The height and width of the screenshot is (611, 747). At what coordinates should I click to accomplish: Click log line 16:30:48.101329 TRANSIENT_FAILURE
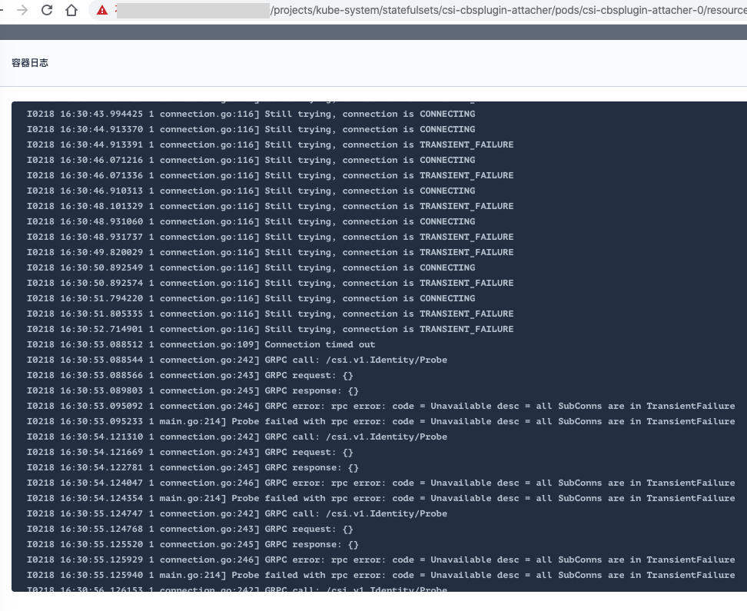click(270, 206)
